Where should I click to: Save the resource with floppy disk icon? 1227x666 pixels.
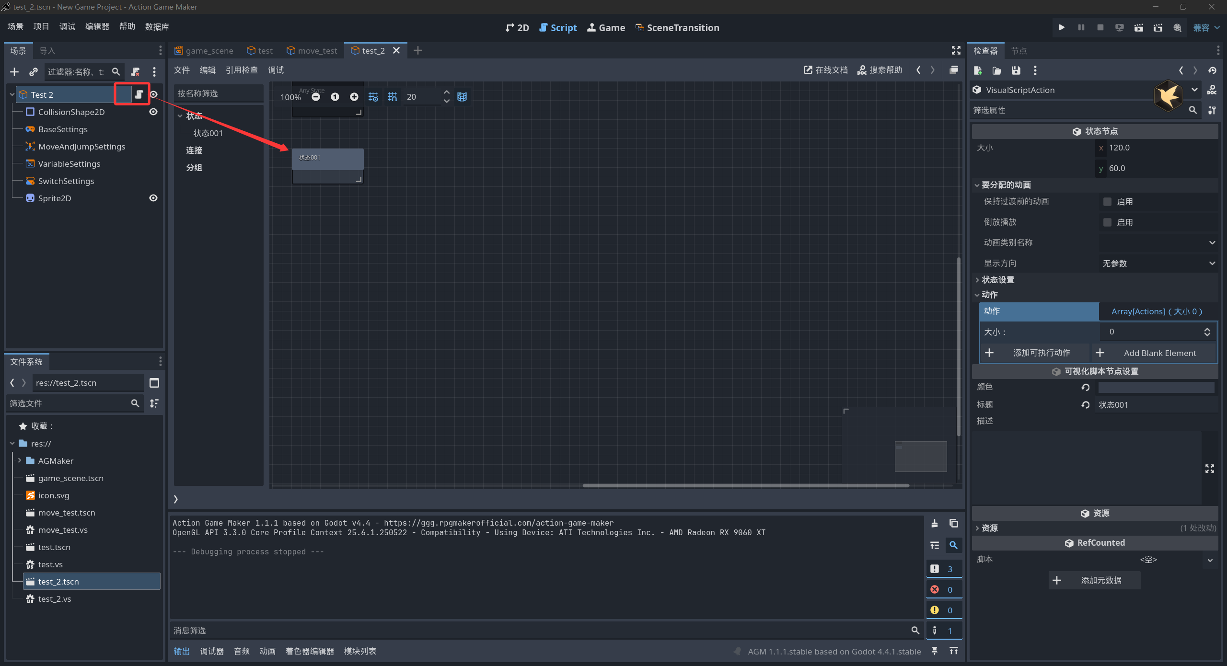coord(1016,71)
